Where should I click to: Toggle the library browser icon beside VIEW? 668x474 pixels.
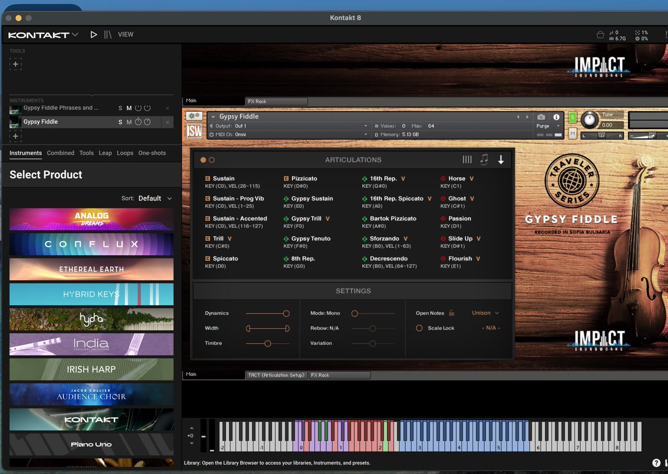point(108,35)
